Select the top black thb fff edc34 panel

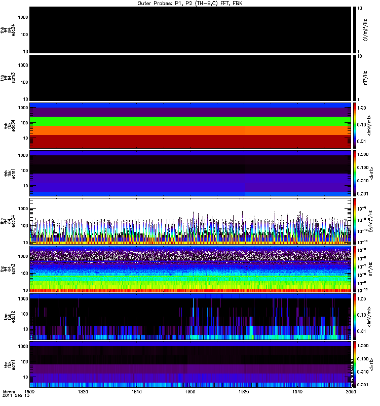(190, 29)
